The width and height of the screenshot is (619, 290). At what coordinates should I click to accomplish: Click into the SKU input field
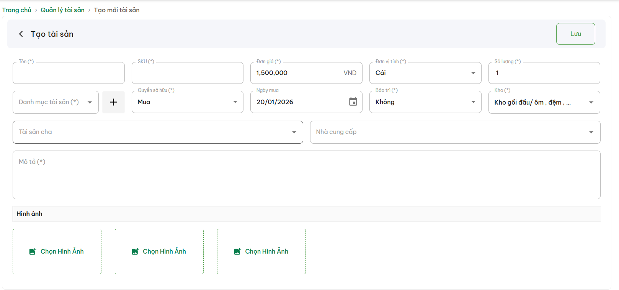pyautogui.click(x=187, y=73)
